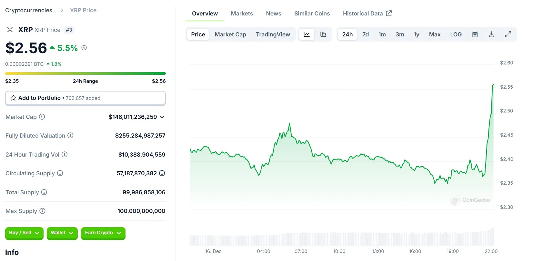
Task: Open the News tab
Action: pos(274,14)
